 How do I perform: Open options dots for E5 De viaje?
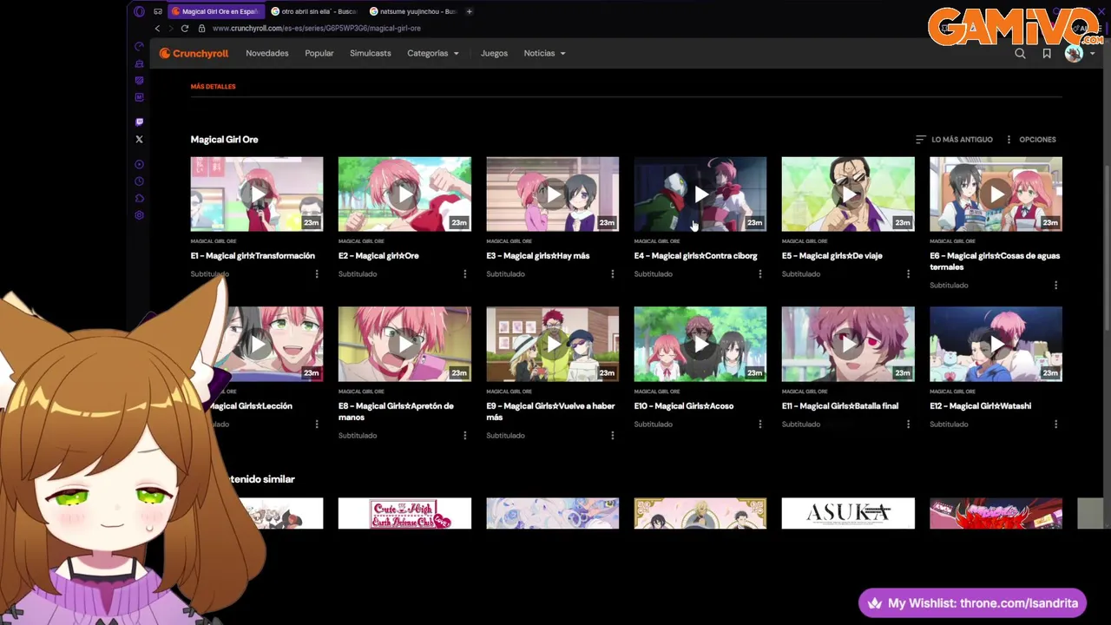(908, 274)
